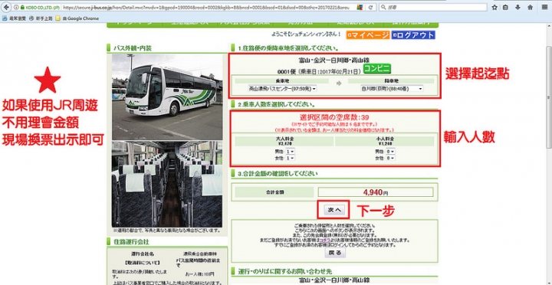Click the bus interior seats photo
The image size is (552, 285).
tap(167, 185)
